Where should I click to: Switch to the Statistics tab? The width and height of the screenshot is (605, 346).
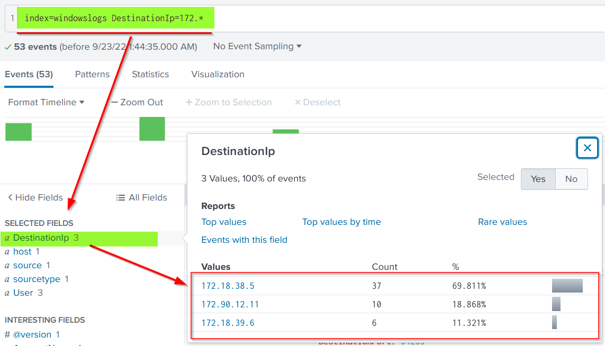point(150,74)
